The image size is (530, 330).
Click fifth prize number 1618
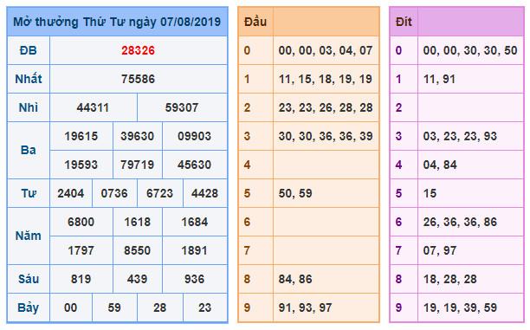coord(137,222)
